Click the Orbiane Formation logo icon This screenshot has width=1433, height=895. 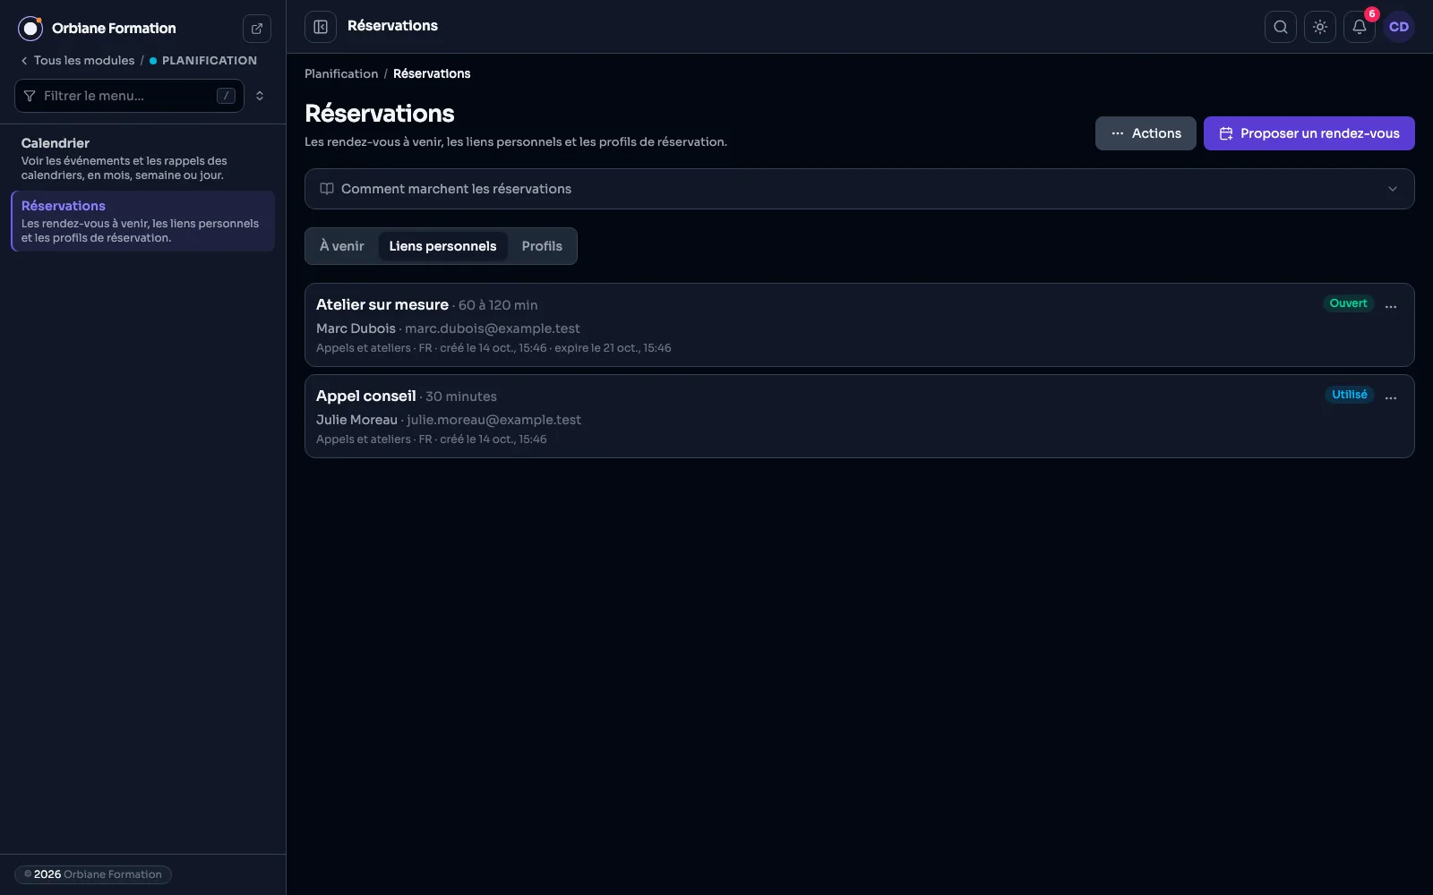coord(30,29)
